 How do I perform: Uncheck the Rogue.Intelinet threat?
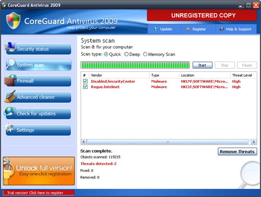point(86,86)
